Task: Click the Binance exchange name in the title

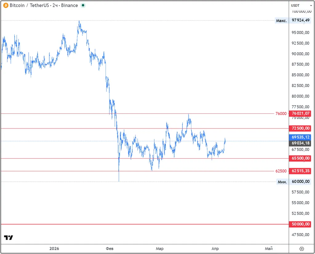Action: pos(69,5)
